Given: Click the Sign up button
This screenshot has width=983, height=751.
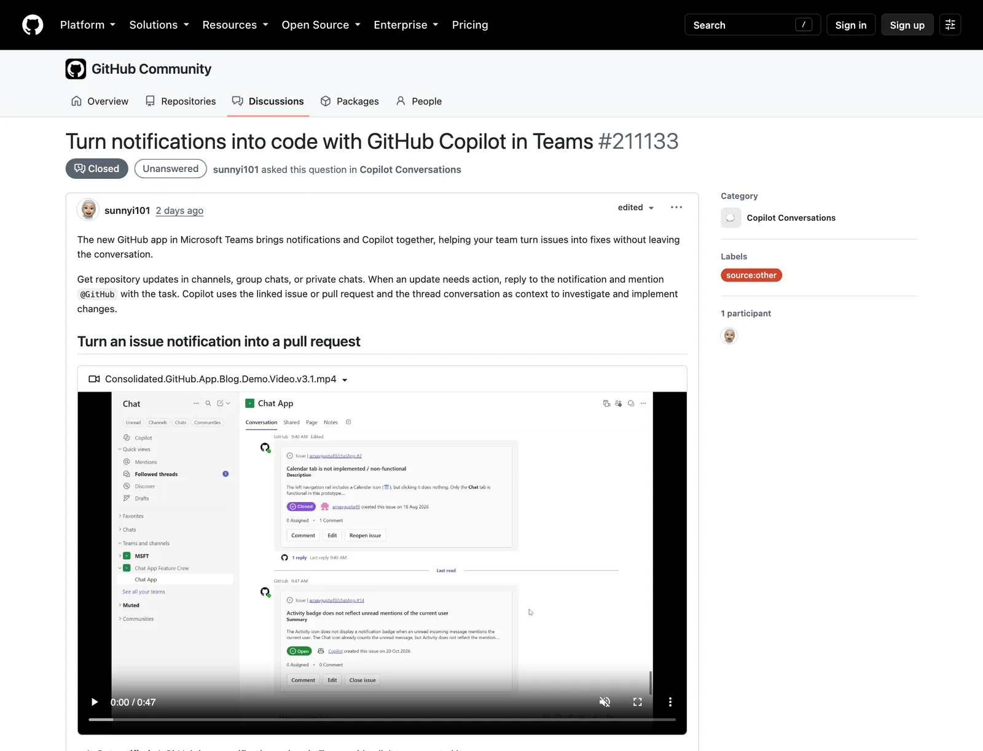Looking at the screenshot, I should tap(907, 25).
